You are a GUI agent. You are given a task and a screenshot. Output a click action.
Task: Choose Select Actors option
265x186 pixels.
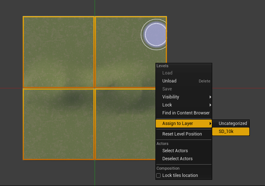[184, 151]
